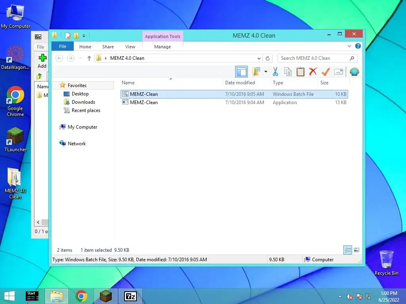Click the File menu in 7-Zip window
This screenshot has height=304, width=406.
coord(40,47)
